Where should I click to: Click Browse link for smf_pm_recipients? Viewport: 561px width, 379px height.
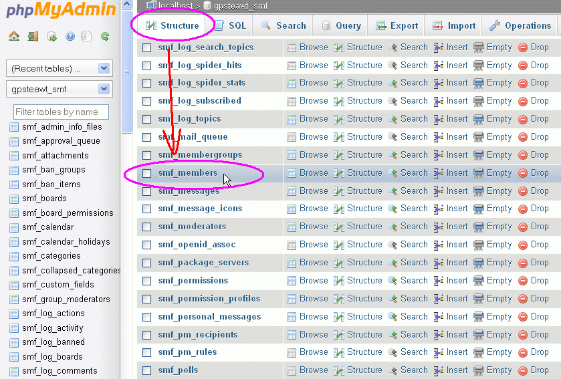click(x=314, y=335)
